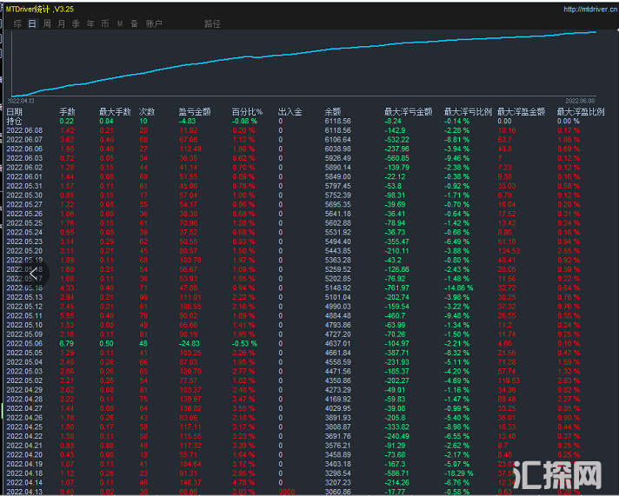Viewport: 619px width, 496px height.
Task: Click the 次数 column header
Action: (147, 112)
